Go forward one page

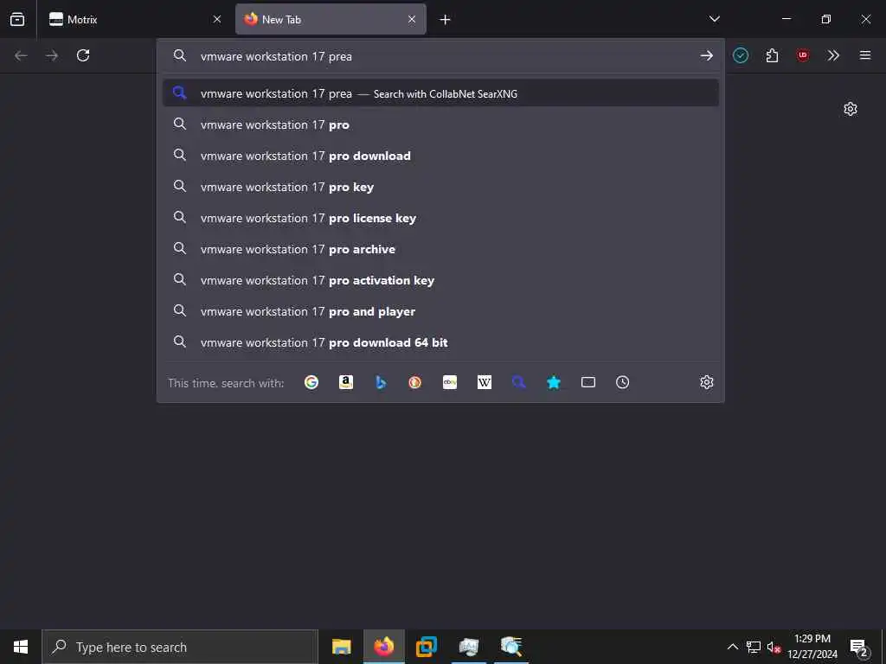pos(52,55)
